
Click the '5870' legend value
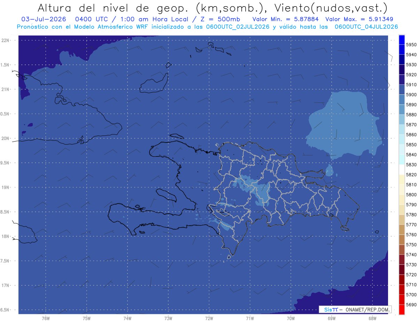tap(411, 125)
